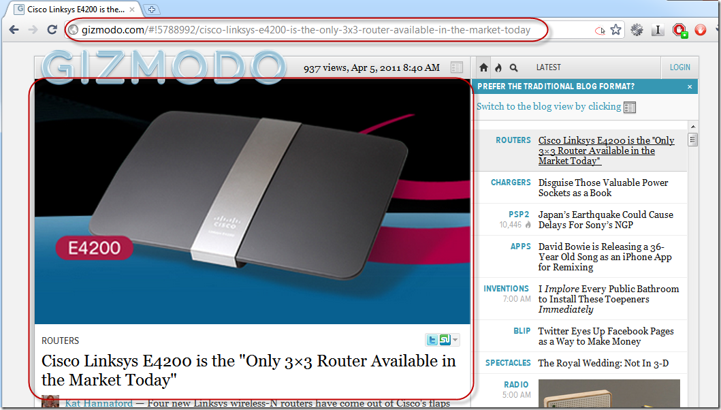
Task: Click the Gizmodo logo
Action: tap(163, 67)
